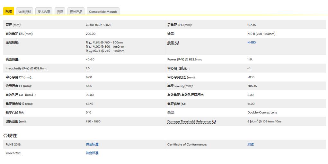This screenshot has height=164, width=328.
Task: Select the 规格 tab
Action: 9,11
